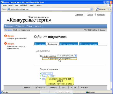Click the Internet Explorer title bar icon

pos(2,2)
